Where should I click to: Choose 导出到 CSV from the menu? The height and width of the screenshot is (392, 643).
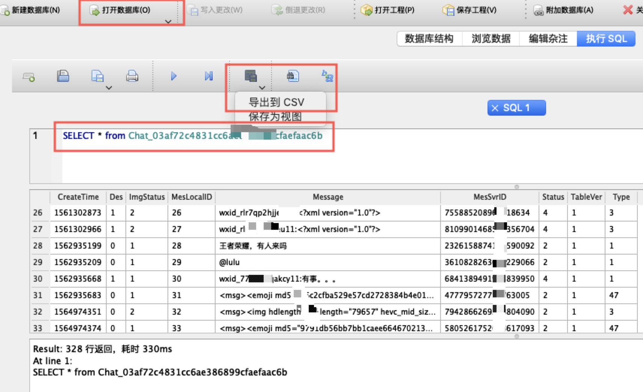(276, 102)
